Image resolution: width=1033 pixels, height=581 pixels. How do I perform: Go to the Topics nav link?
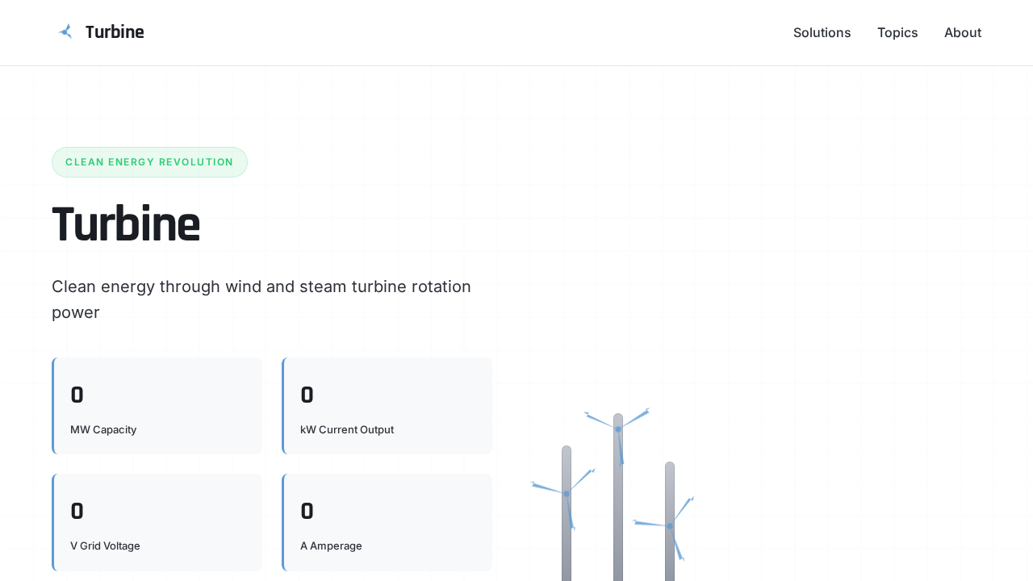coord(897,32)
